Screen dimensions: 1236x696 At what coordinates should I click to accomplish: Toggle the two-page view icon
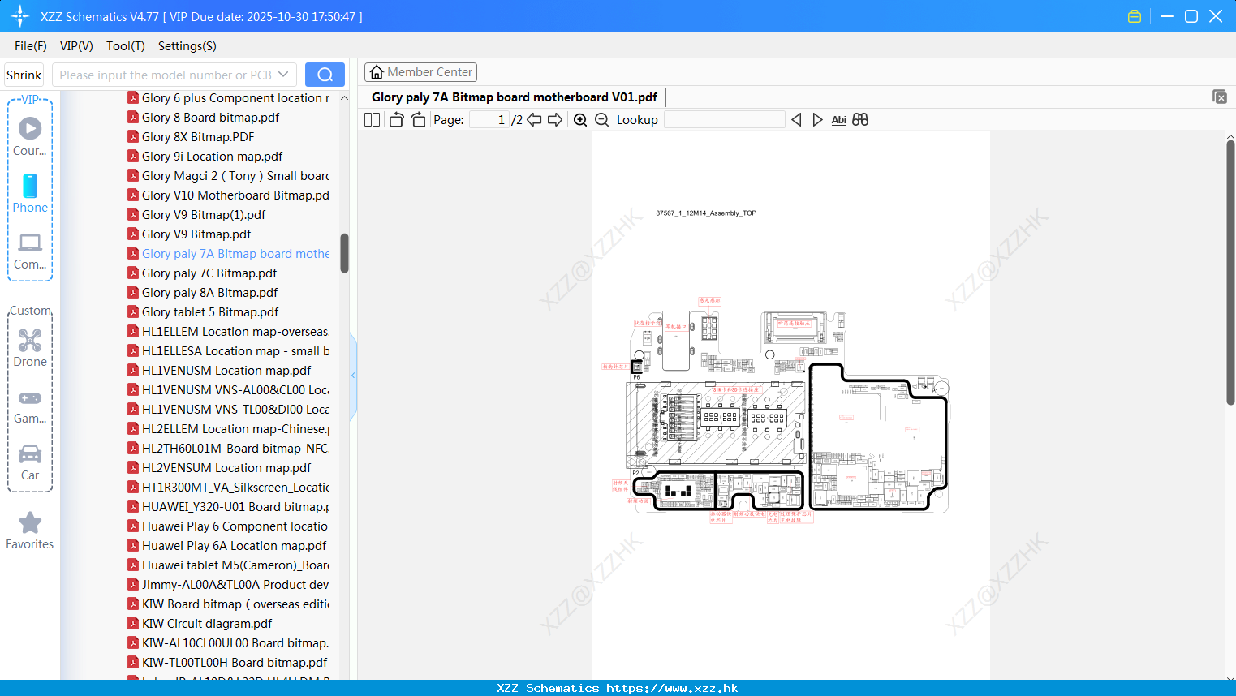coord(372,119)
